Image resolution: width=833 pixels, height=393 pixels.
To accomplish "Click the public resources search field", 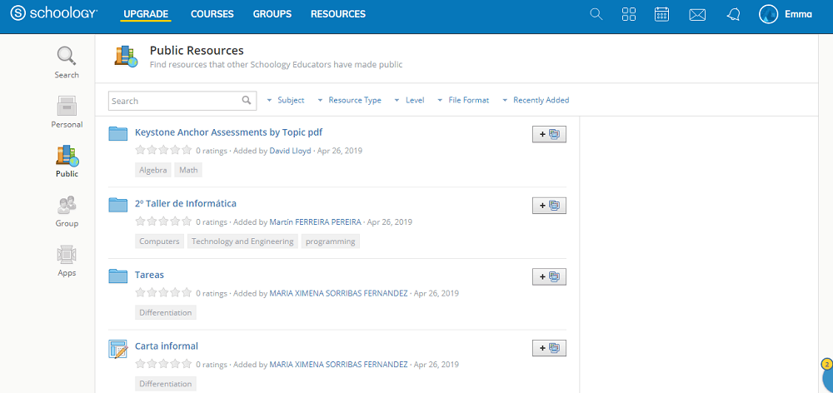I will 175,101.
